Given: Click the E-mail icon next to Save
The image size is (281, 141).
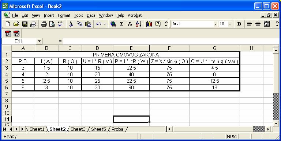Looking at the screenshot, I should pos(33,24).
